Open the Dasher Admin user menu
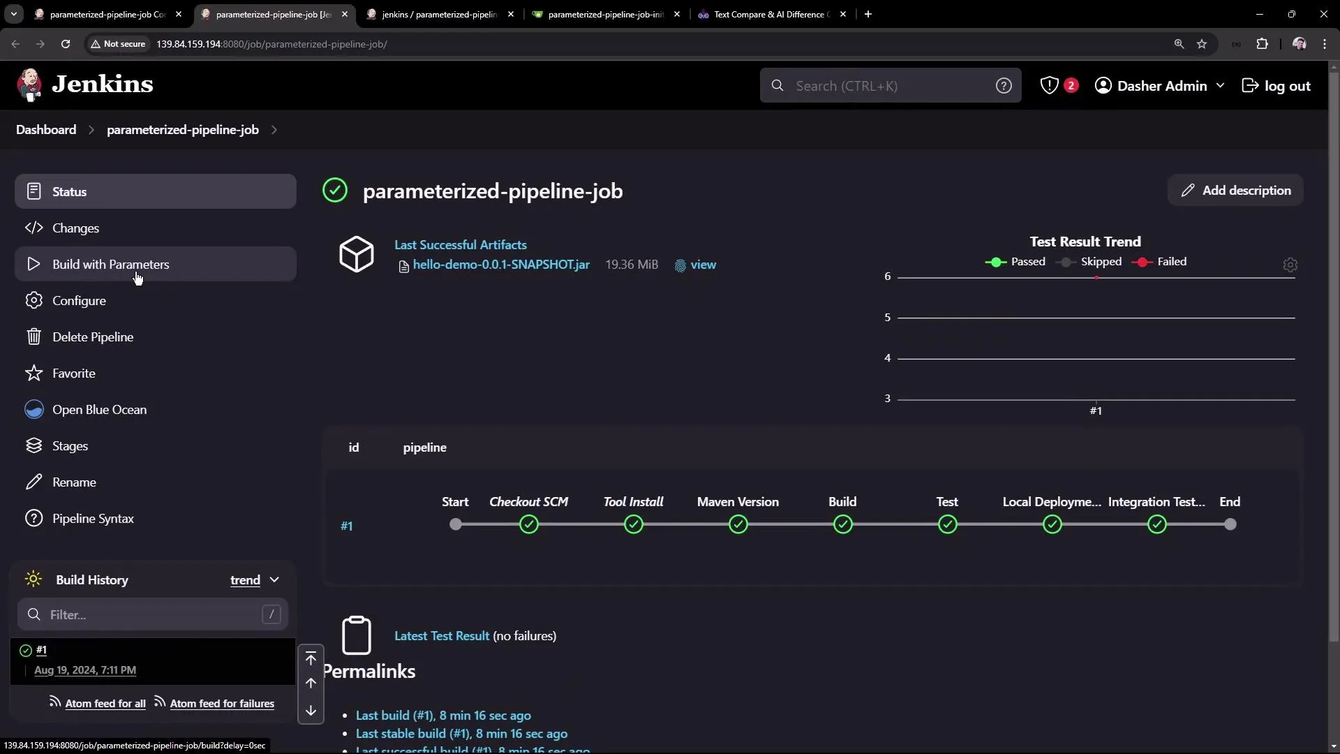This screenshot has height=754, width=1340. (1161, 85)
